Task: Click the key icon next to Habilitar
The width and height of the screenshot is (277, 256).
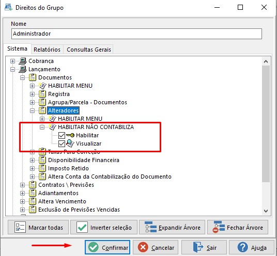Action: 70,135
